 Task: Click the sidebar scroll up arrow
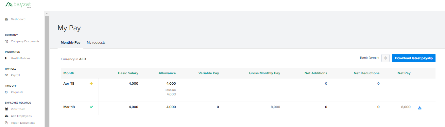47,14
